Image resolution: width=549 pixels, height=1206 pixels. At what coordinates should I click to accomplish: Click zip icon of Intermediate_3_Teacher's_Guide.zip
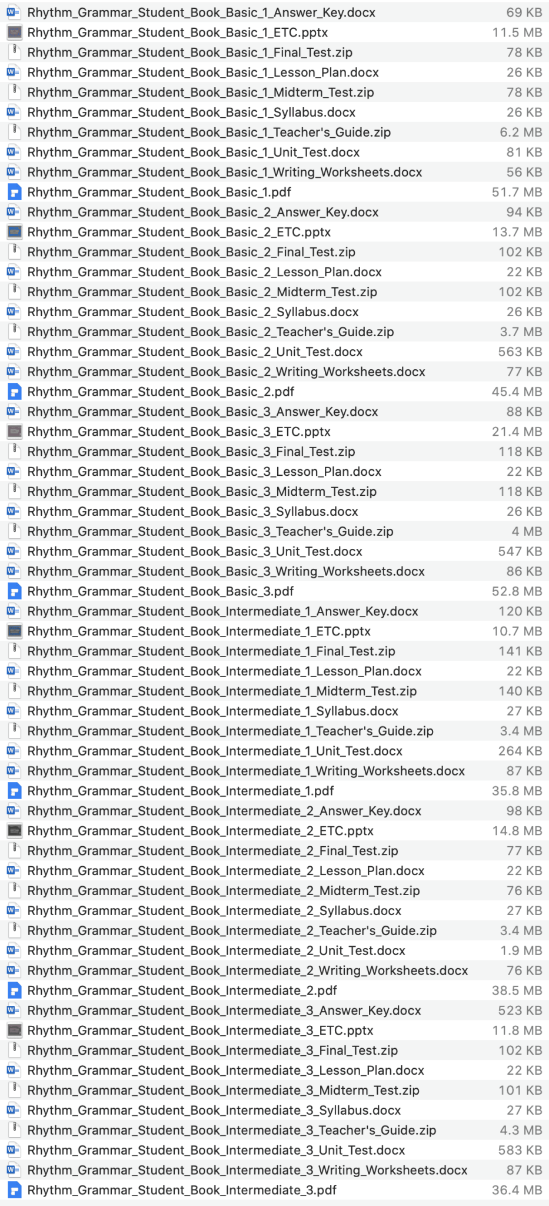[x=14, y=1130]
